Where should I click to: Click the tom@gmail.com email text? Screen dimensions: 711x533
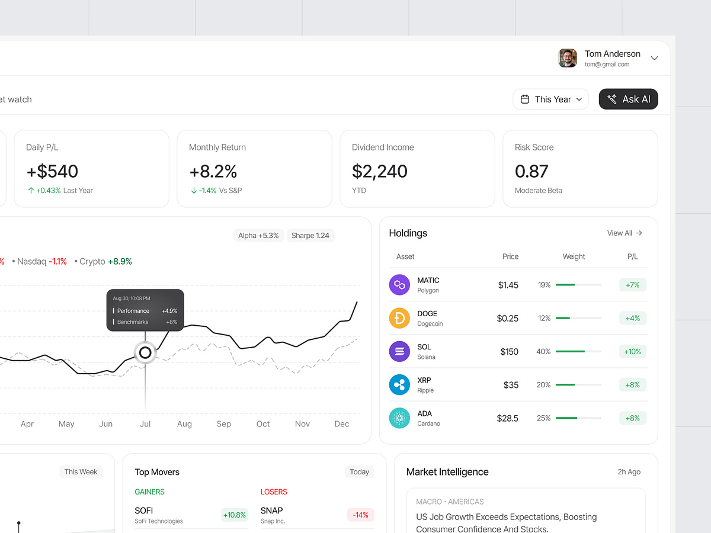pos(607,65)
